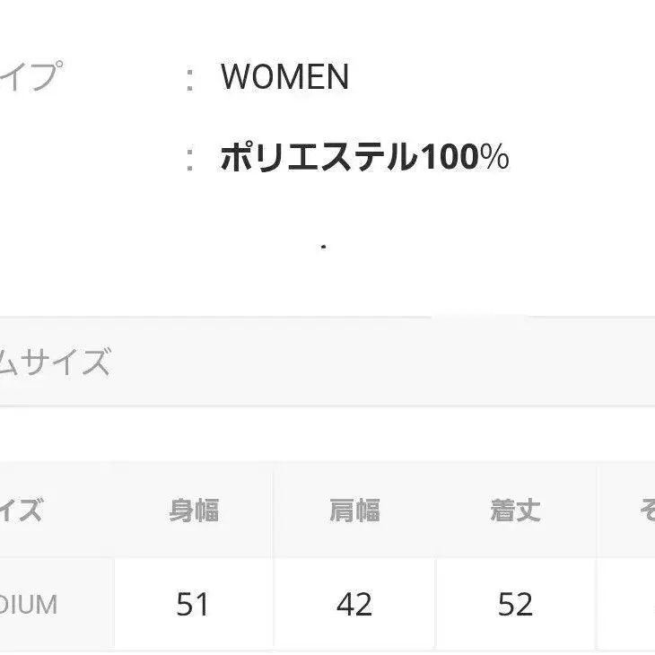Click the small dot below material text

pyautogui.click(x=323, y=246)
